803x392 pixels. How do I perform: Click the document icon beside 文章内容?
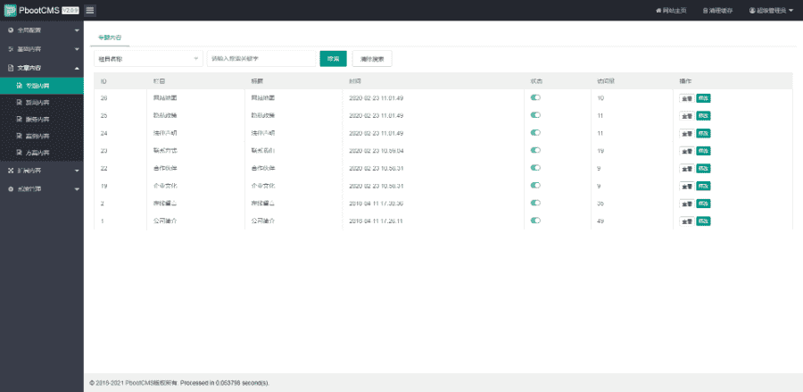click(x=11, y=68)
